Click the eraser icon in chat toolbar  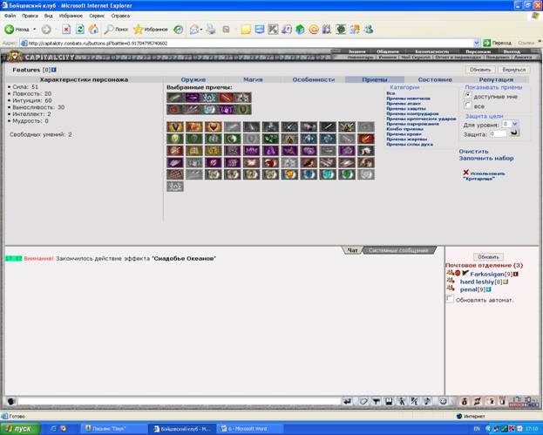tap(363, 401)
